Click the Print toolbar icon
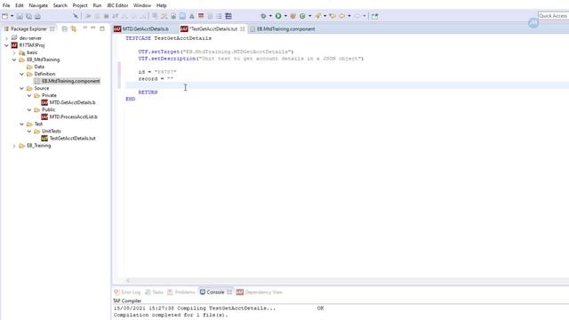Viewport: 569px width, 320px height. (x=37, y=16)
